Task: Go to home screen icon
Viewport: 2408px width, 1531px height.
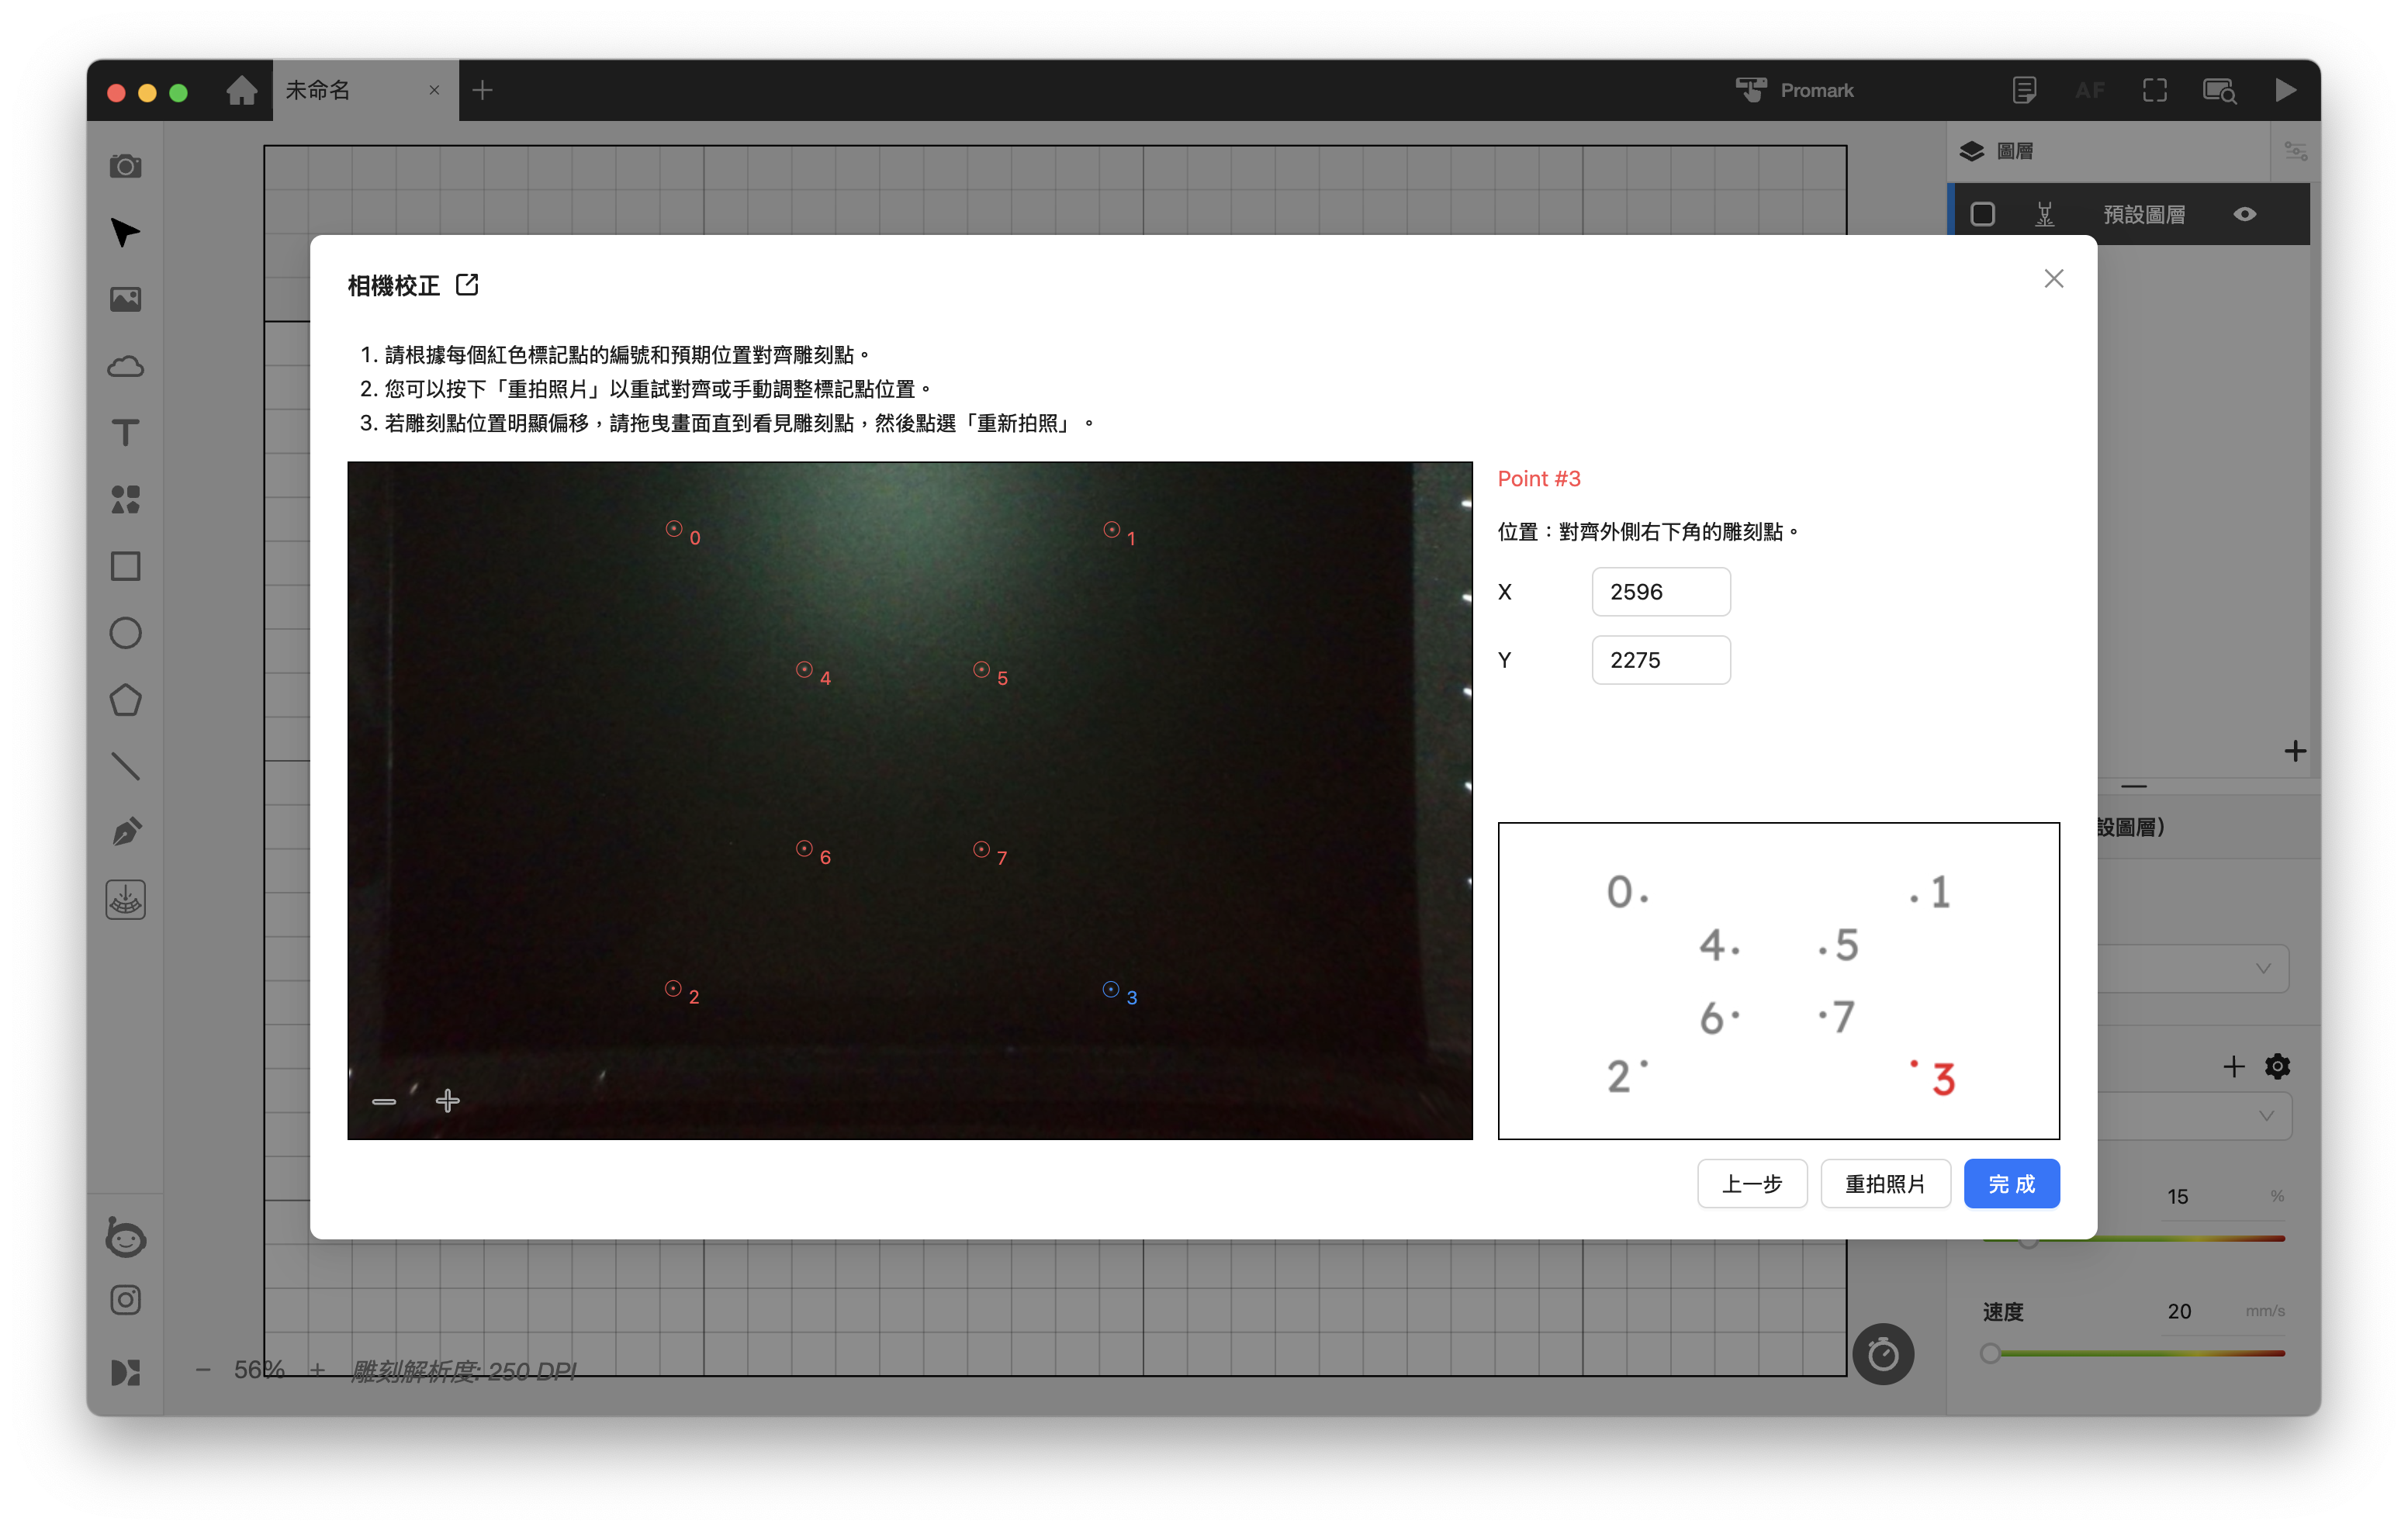Action: point(241,90)
